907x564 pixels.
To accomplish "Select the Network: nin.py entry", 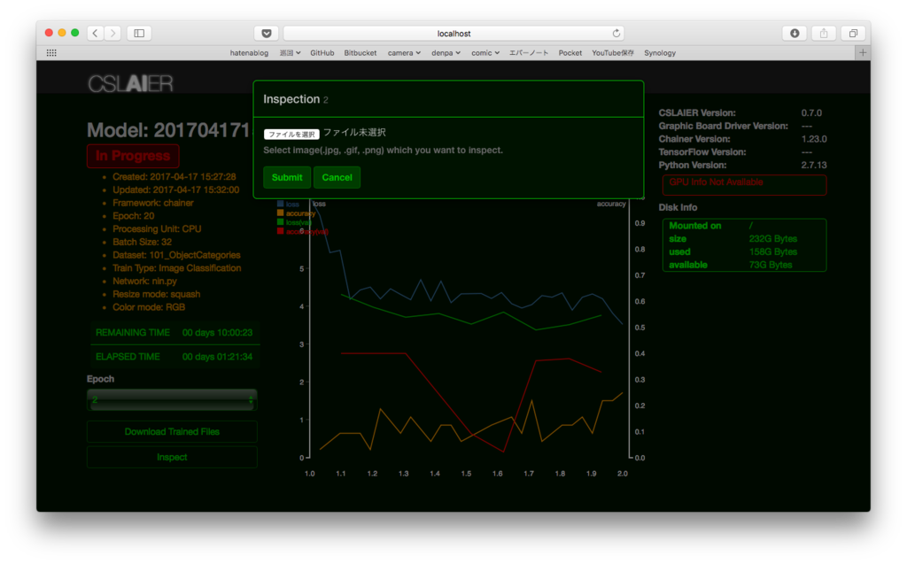I will [144, 282].
